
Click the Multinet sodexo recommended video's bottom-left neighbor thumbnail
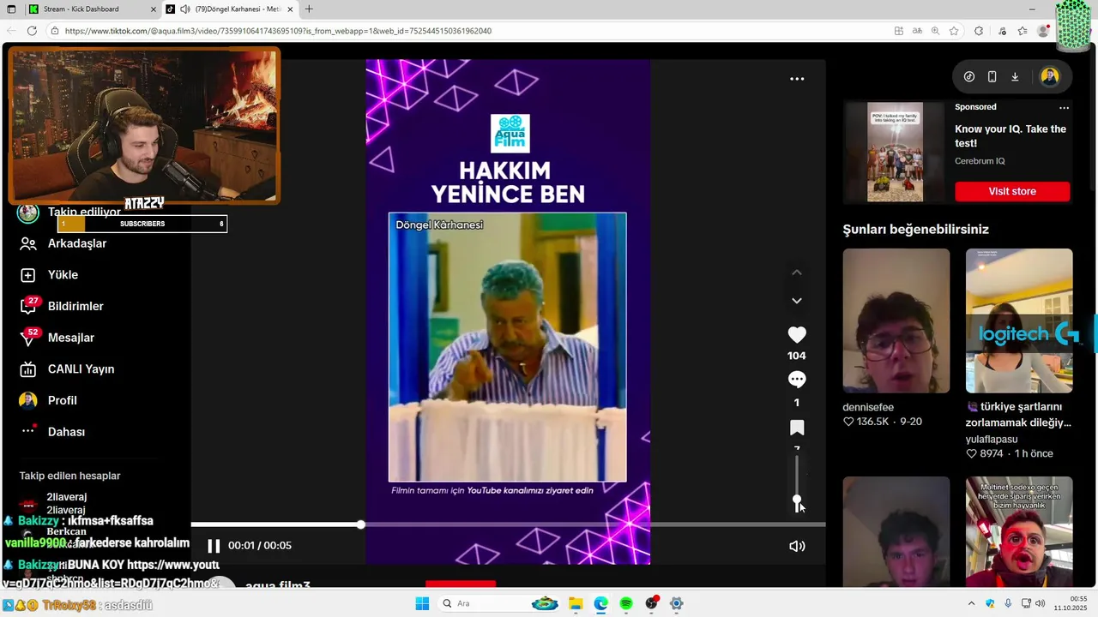click(x=896, y=531)
